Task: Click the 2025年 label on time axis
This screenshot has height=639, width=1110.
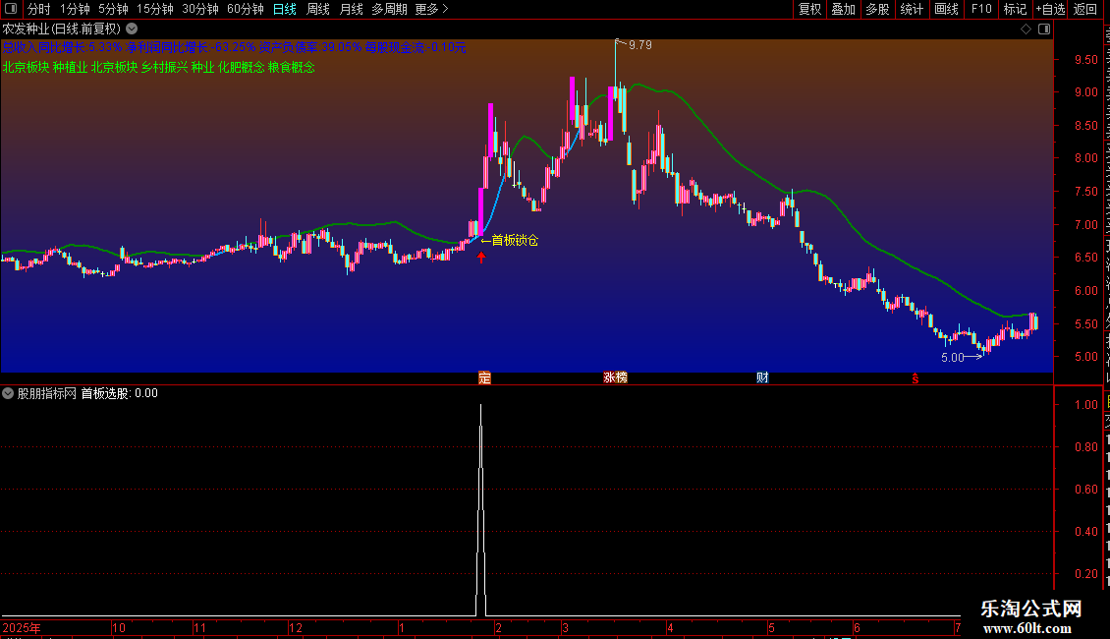Action: point(22,627)
